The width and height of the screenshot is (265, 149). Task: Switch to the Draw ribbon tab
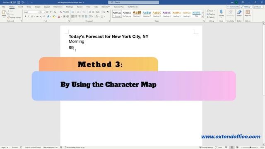tap(29, 7)
